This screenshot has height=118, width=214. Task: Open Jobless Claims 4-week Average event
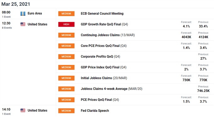[111, 89]
